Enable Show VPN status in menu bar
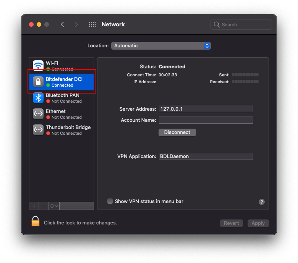The width and height of the screenshot is (298, 263). pyautogui.click(x=110, y=201)
